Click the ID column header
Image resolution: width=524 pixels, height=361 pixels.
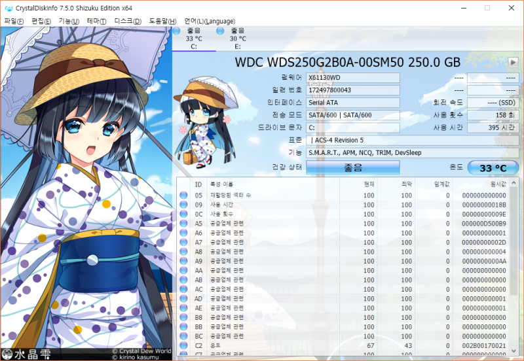click(198, 184)
